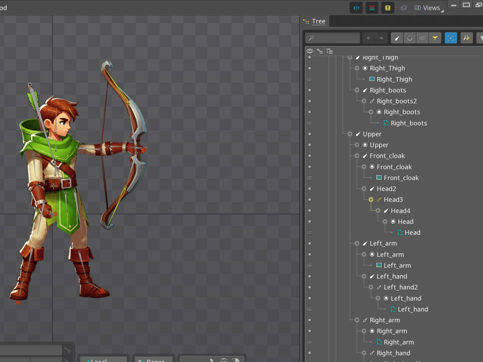
Task: Toggle visibility dot for Head3 row
Action: pos(310,199)
